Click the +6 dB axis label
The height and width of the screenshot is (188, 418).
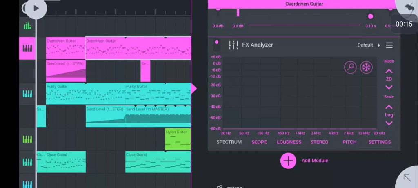[216, 57]
